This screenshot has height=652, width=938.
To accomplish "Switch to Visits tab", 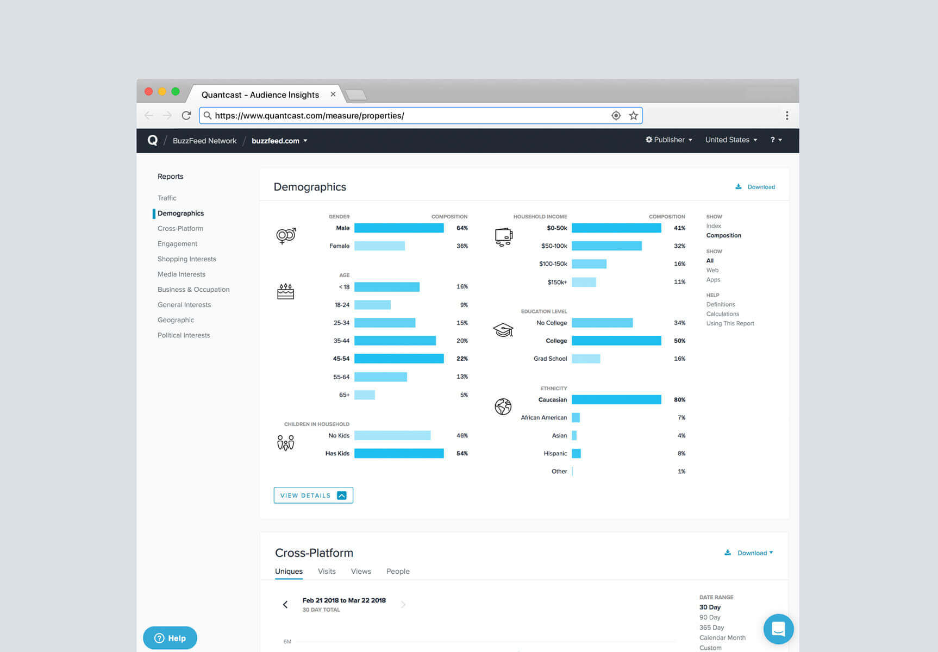I will (x=327, y=571).
